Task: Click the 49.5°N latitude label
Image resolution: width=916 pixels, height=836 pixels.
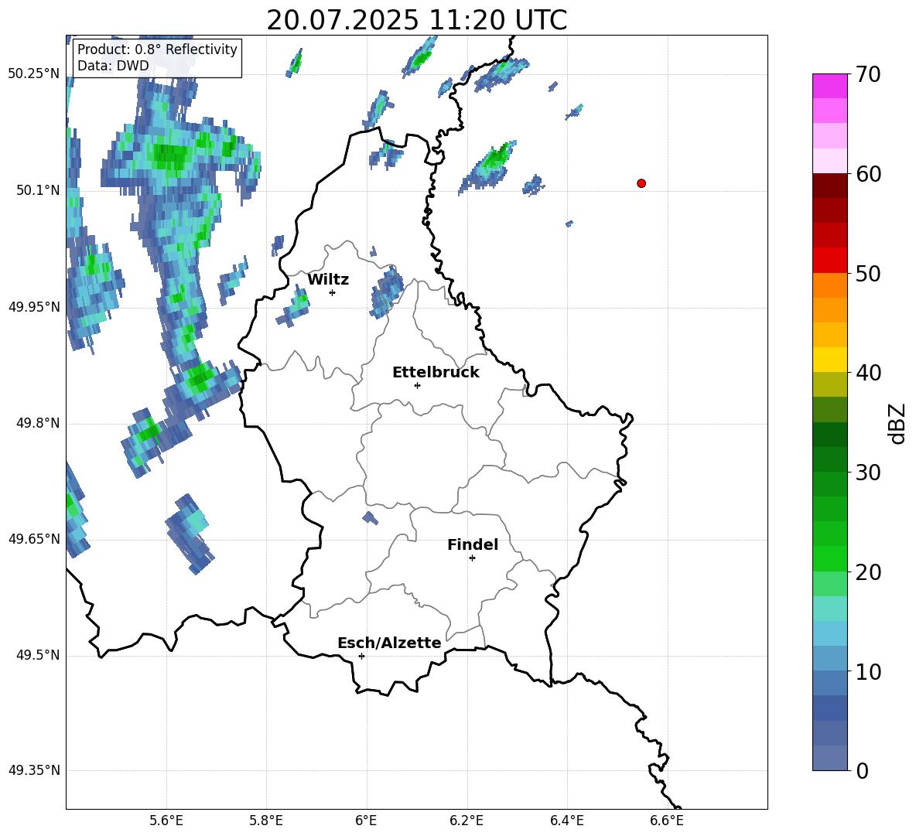Action: pyautogui.click(x=38, y=655)
